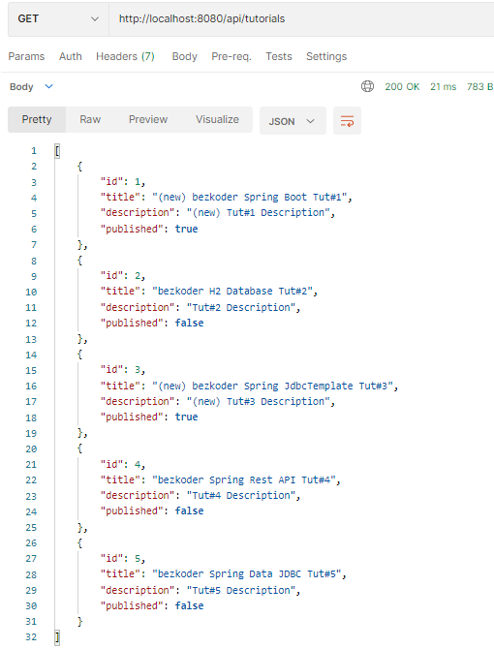Click the true value on line 18
494x649 pixels.
pyautogui.click(x=186, y=417)
